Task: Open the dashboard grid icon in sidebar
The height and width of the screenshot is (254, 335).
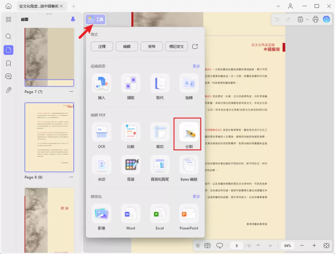Action: point(8,19)
